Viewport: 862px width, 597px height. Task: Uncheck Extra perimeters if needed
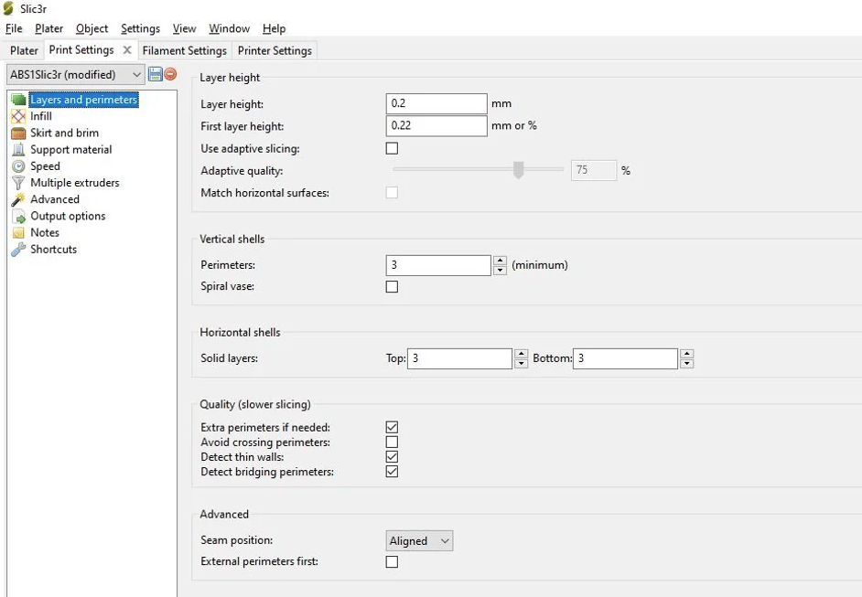coord(392,427)
